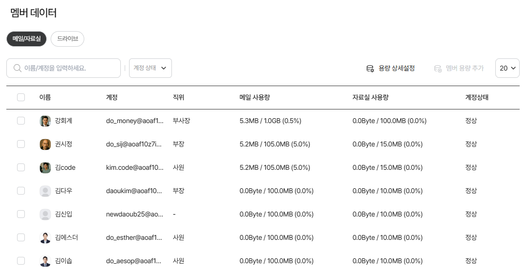The height and width of the screenshot is (270, 526).
Task: Select the checkbox next to 김신입
Action: click(21, 214)
